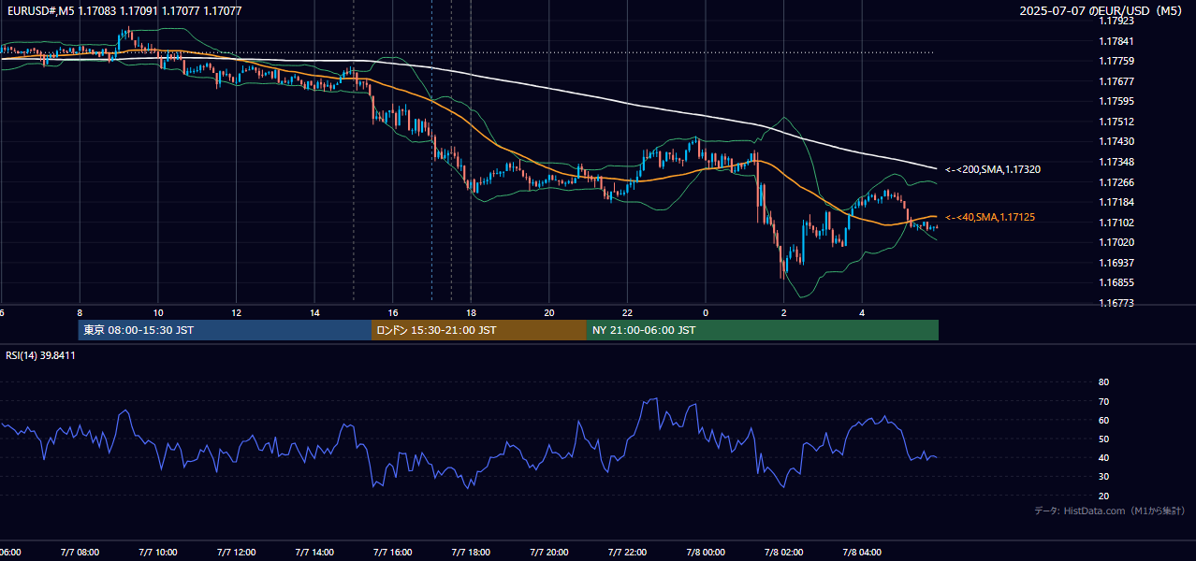Click RSI scale value 50

(x=1103, y=439)
